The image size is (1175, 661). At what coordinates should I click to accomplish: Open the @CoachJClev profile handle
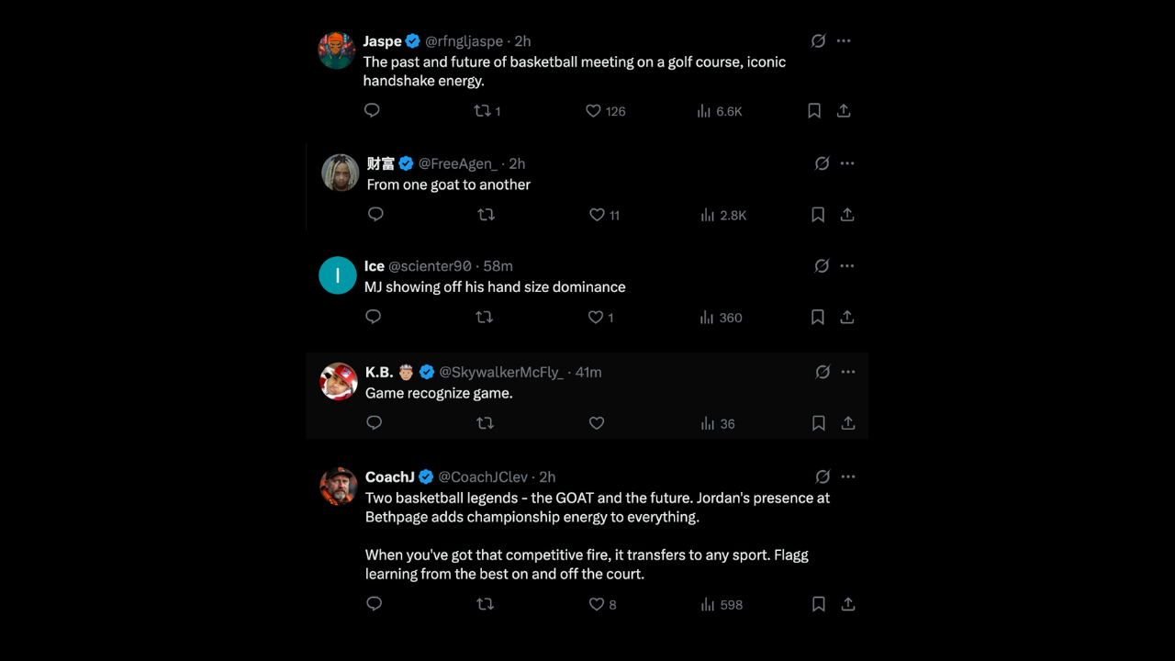tap(483, 476)
